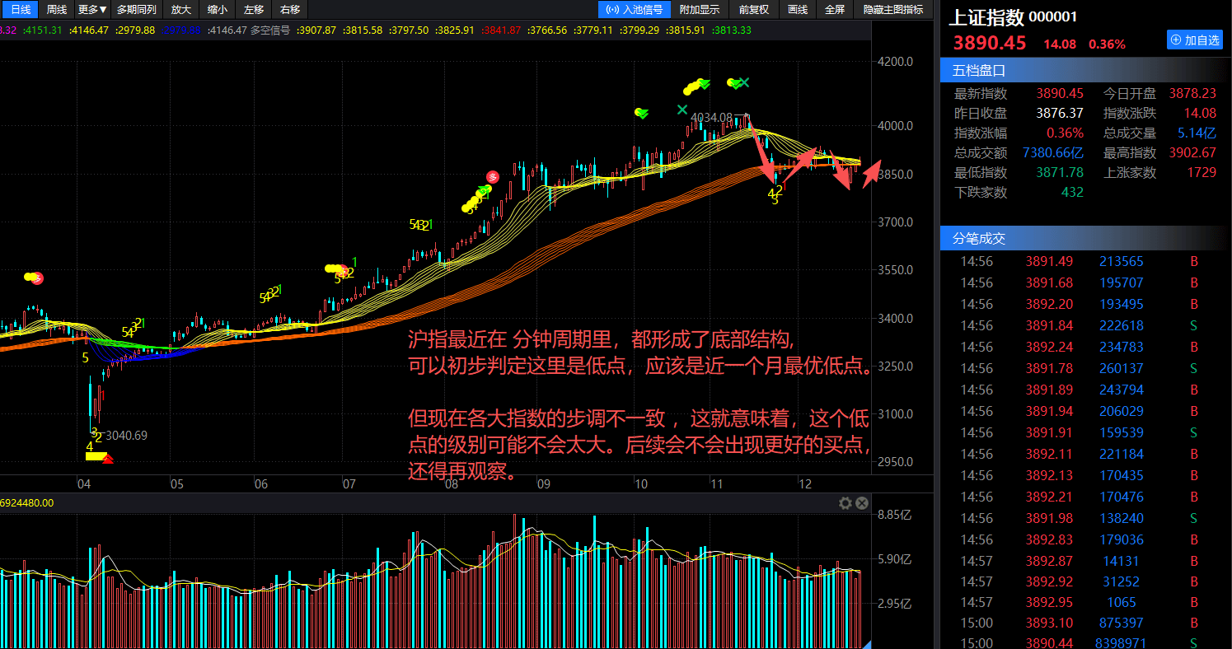The image size is (1232, 649).
Task: Click the 加自选 add-to-watchlist button
Action: pos(1194,40)
